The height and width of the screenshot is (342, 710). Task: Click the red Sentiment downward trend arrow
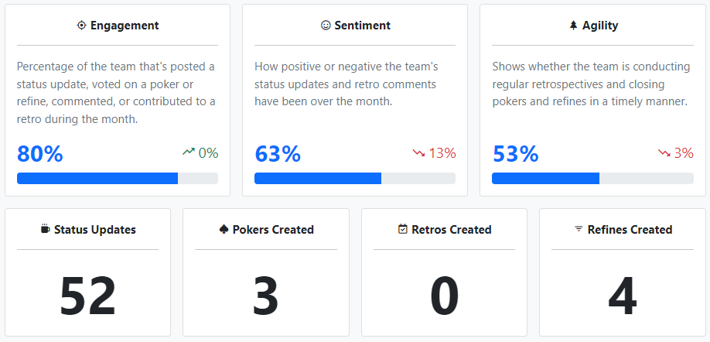419,153
